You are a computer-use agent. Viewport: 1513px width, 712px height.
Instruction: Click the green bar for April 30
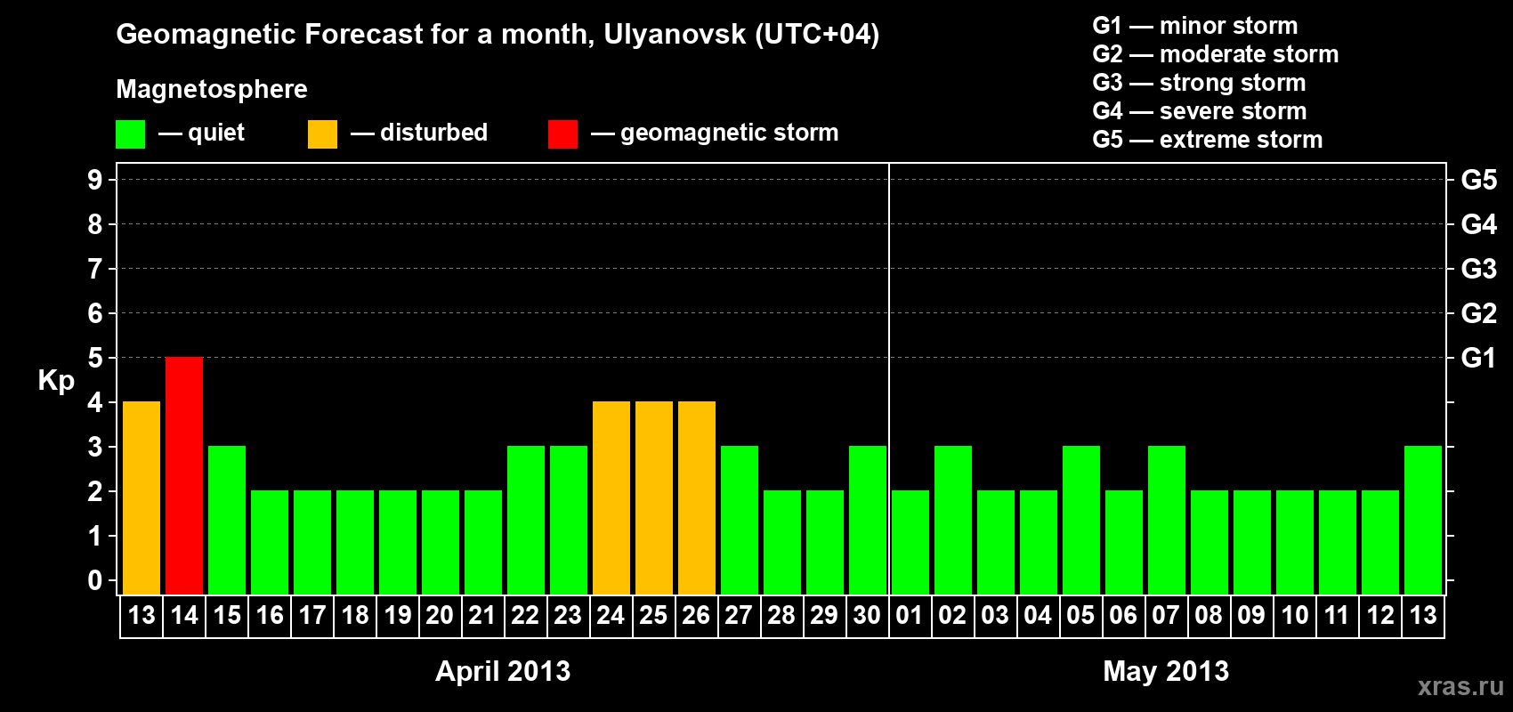click(868, 521)
